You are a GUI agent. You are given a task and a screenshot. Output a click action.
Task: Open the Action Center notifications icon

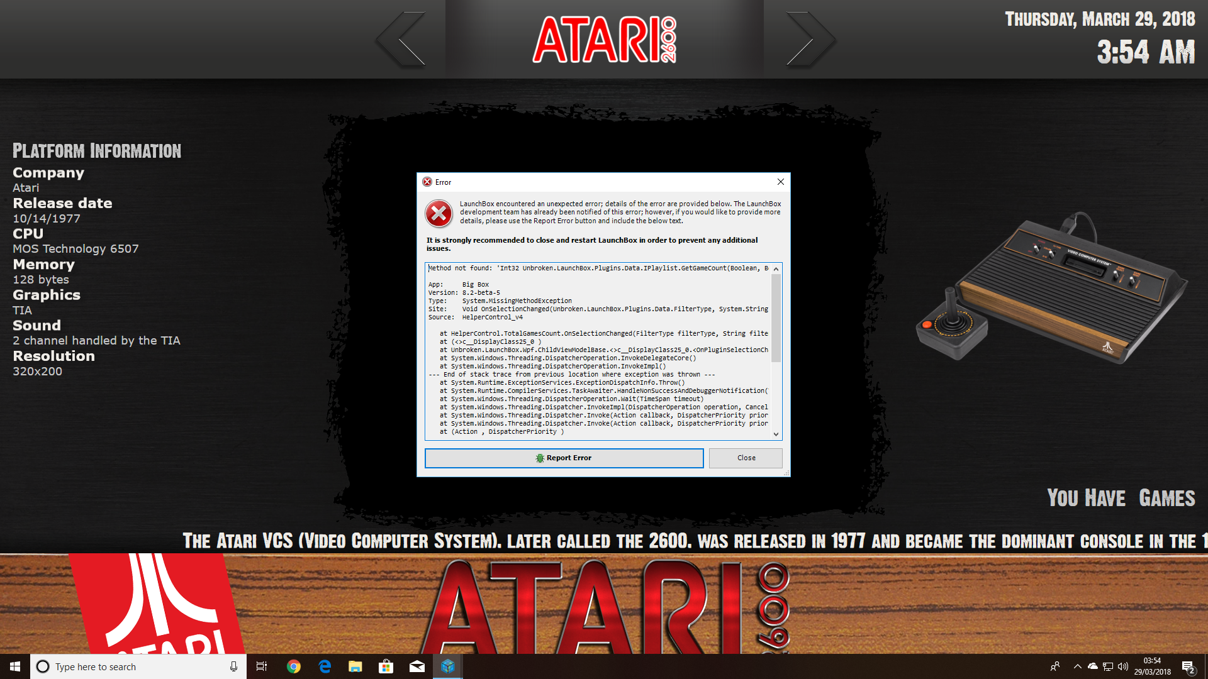pos(1188,666)
